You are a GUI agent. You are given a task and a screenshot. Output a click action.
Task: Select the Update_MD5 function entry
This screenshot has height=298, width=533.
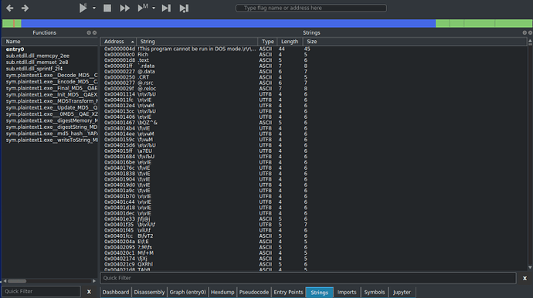click(x=50, y=107)
